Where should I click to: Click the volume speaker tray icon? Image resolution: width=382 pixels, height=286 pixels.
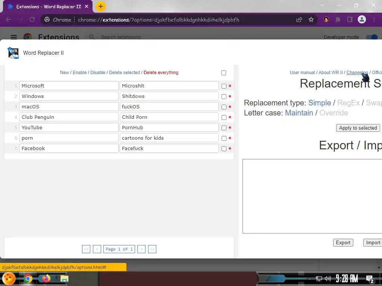tap(328, 279)
